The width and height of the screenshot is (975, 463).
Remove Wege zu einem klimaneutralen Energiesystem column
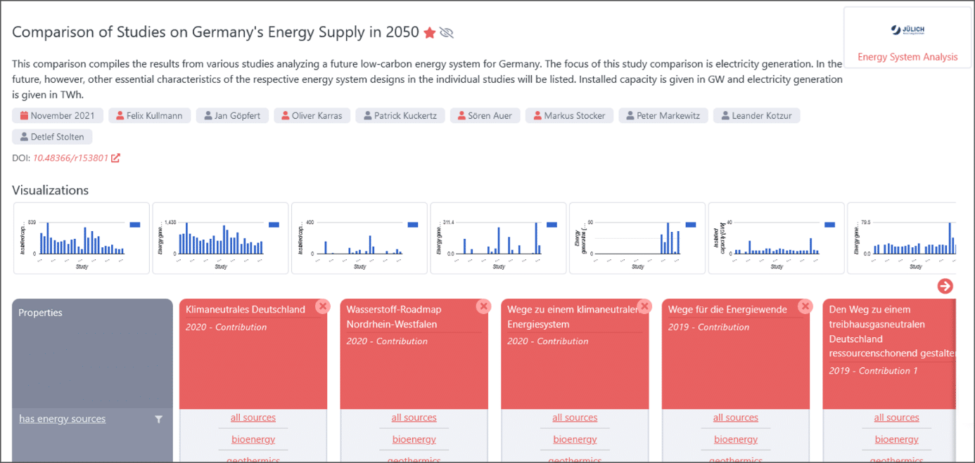pos(644,306)
